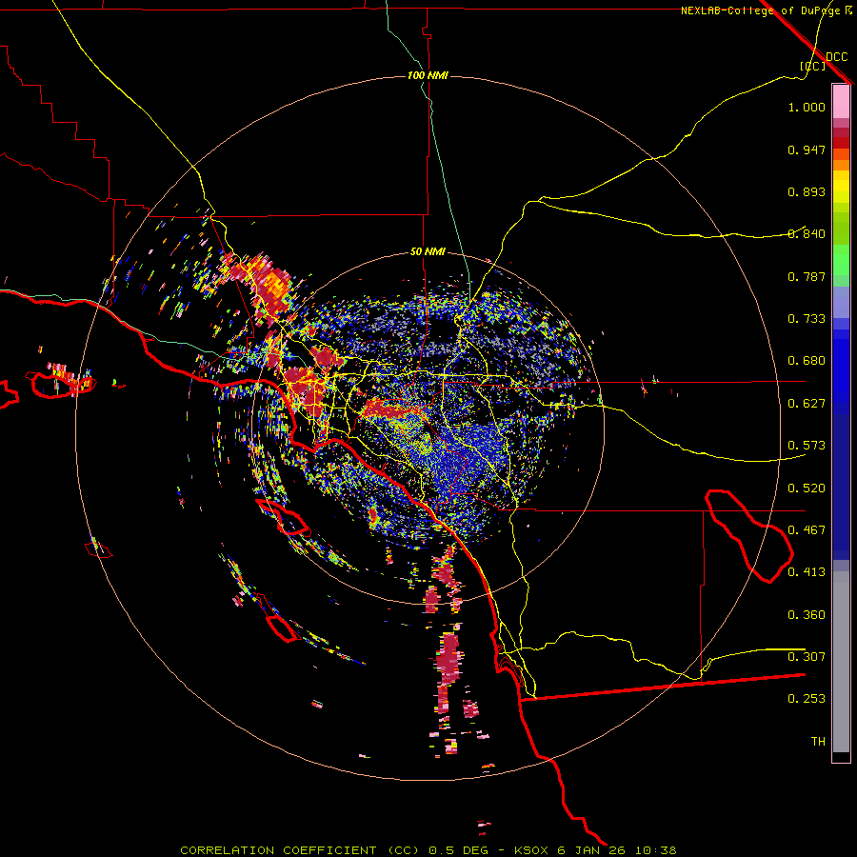
Task: Click the 6 JAN 26 date in caption
Action: point(592,850)
